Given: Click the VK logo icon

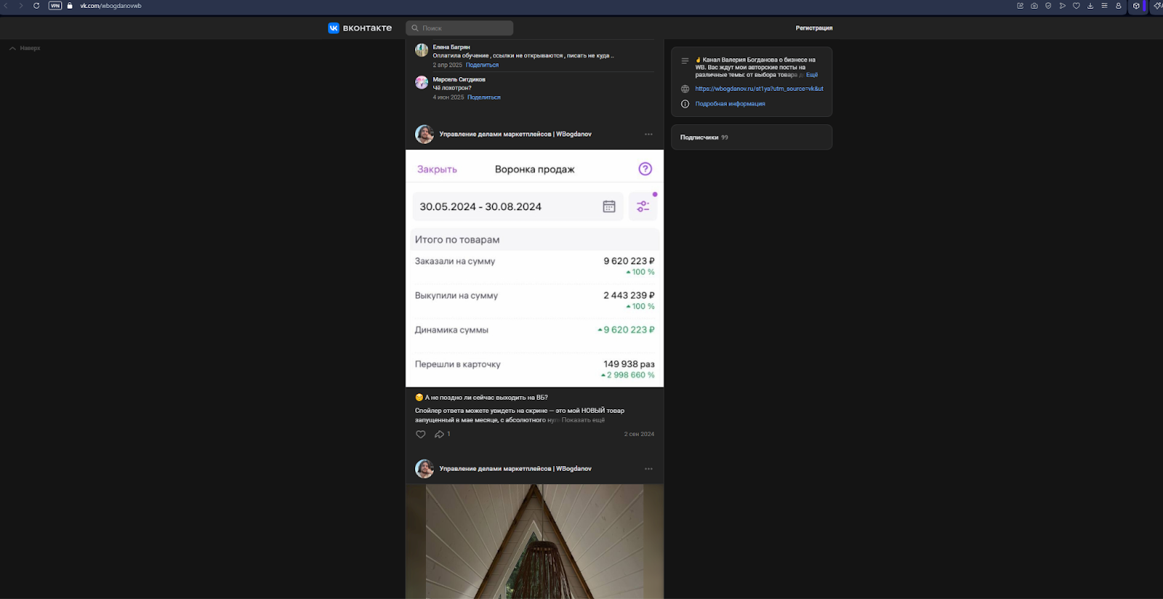Looking at the screenshot, I should [334, 28].
